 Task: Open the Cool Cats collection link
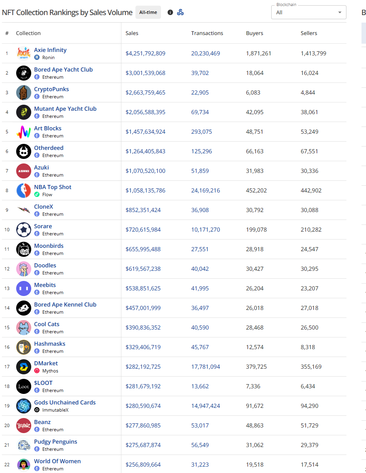click(x=47, y=324)
